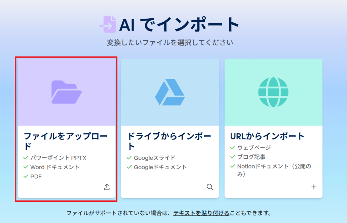The image size is (347, 223).
Task: Click the green checkmark beside ウェブページ
Action: pyautogui.click(x=232, y=147)
